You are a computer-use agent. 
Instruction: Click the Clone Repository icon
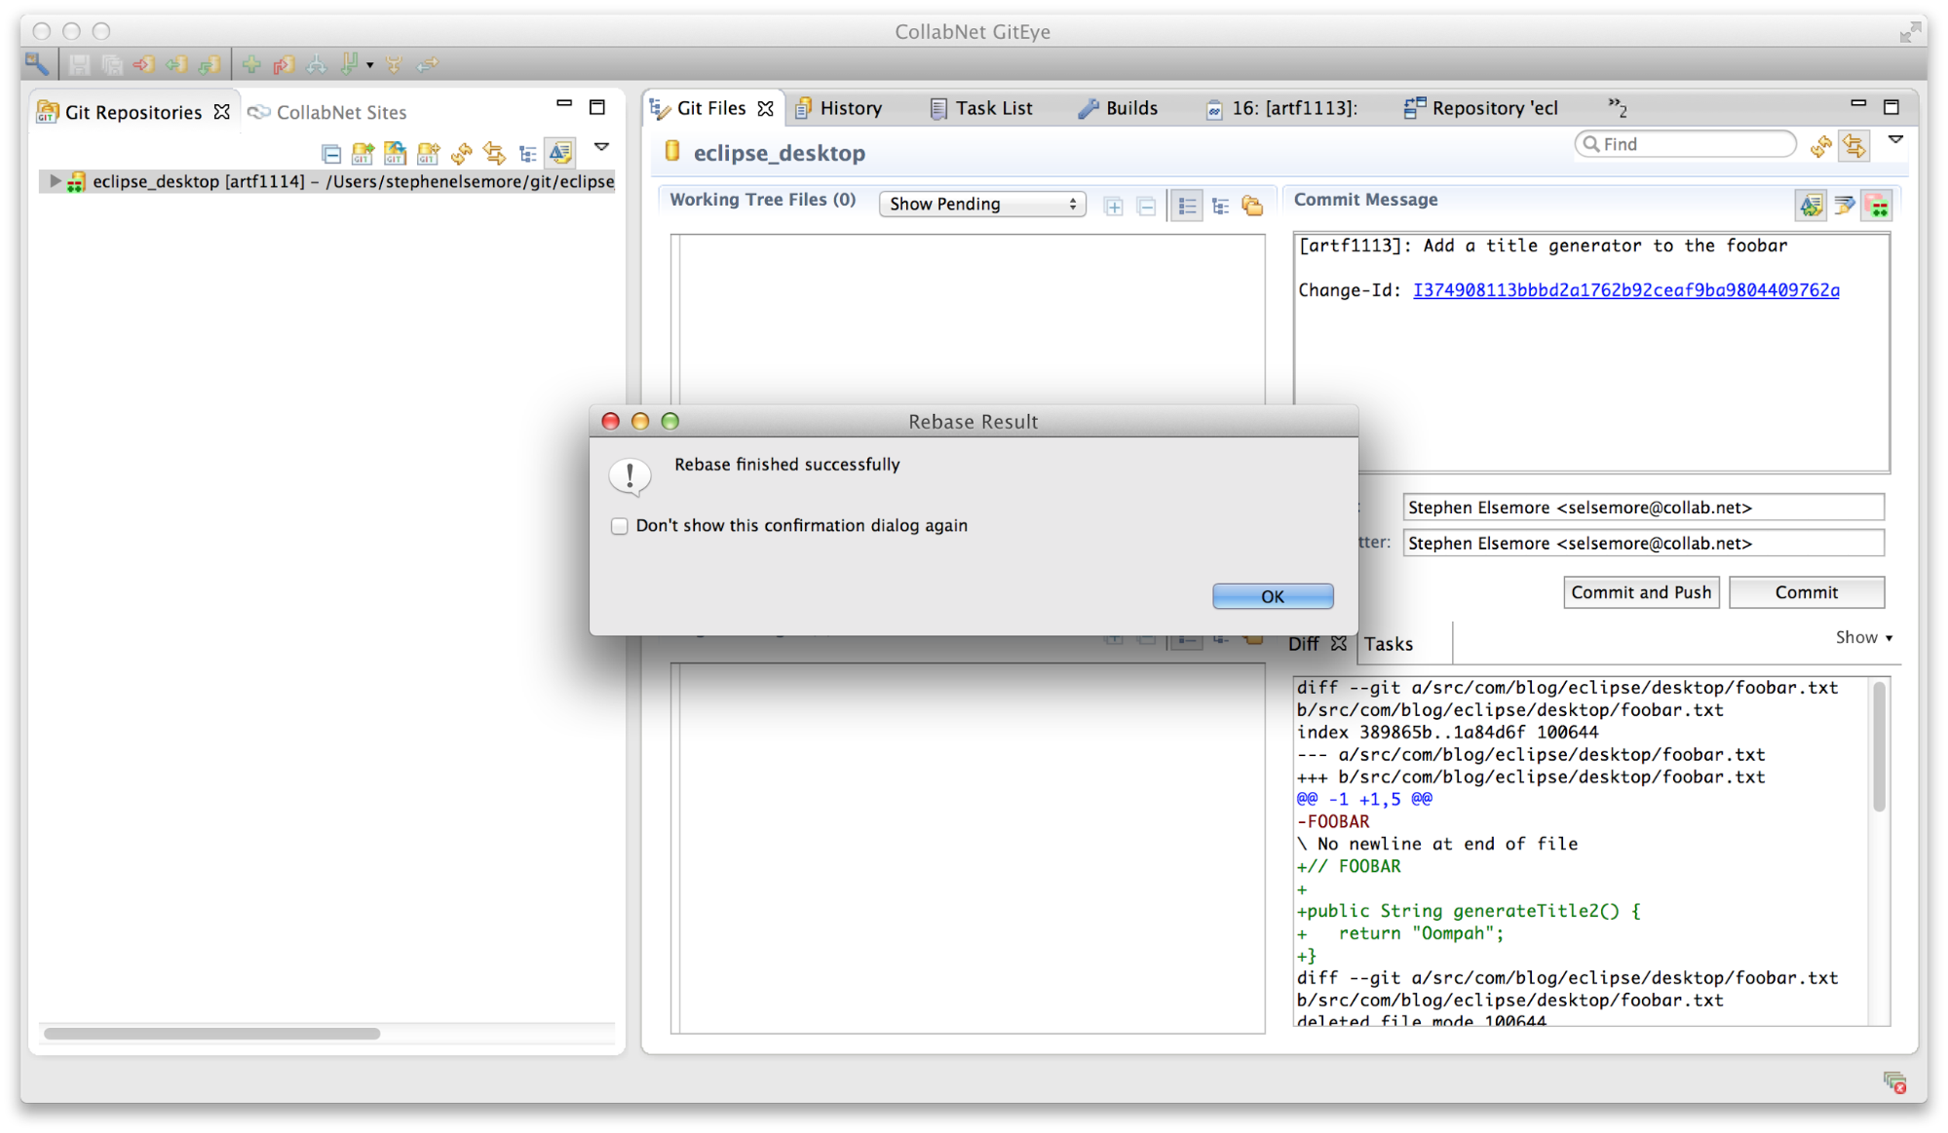(x=395, y=153)
